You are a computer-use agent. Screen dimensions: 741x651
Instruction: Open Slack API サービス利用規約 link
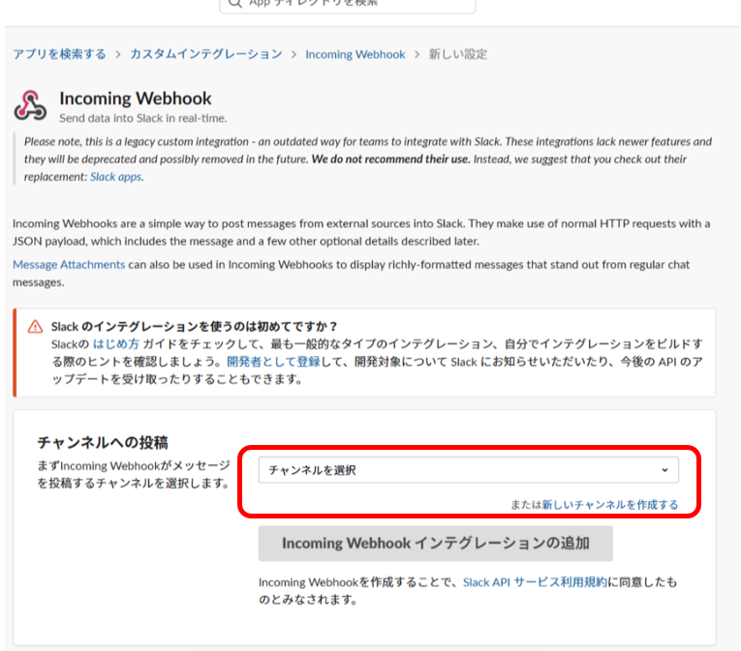tap(535, 582)
